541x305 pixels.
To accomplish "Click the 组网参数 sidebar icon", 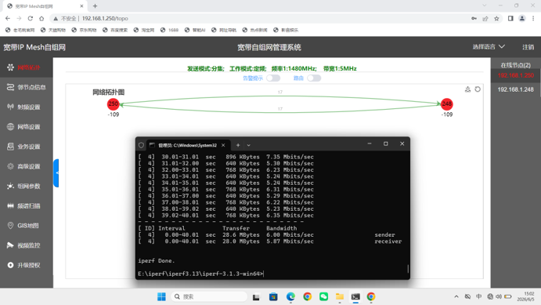I will click(x=10, y=186).
